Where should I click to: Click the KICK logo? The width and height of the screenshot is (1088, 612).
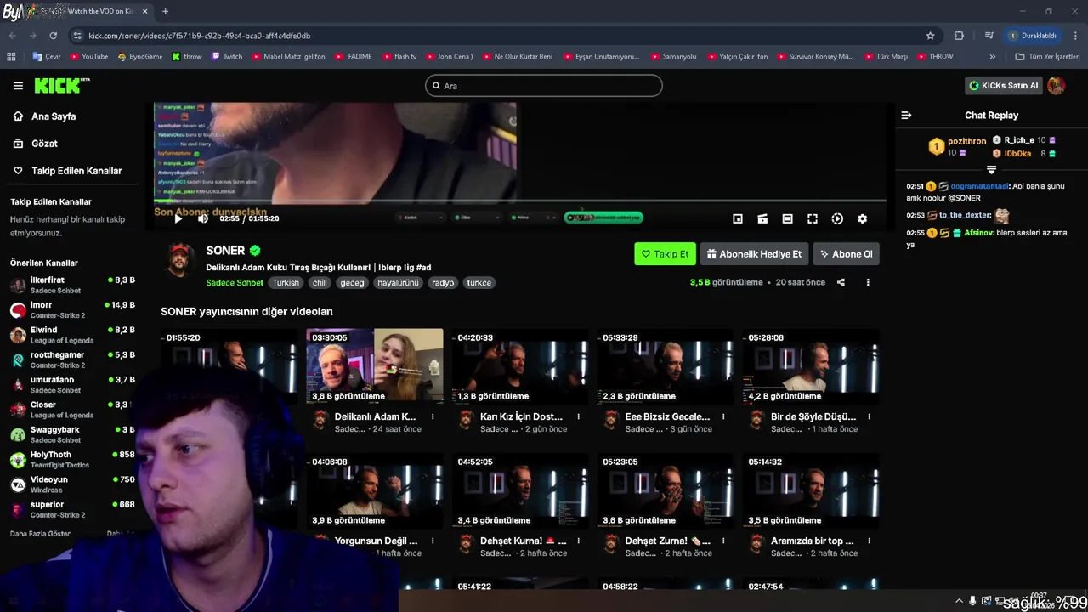61,85
